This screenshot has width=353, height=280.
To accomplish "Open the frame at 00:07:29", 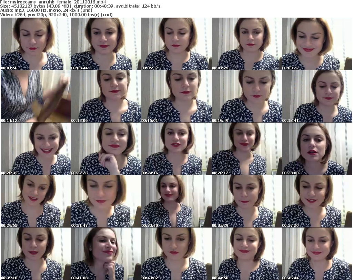I will [247, 44].
